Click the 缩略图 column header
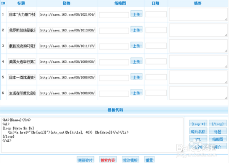 (120, 3)
